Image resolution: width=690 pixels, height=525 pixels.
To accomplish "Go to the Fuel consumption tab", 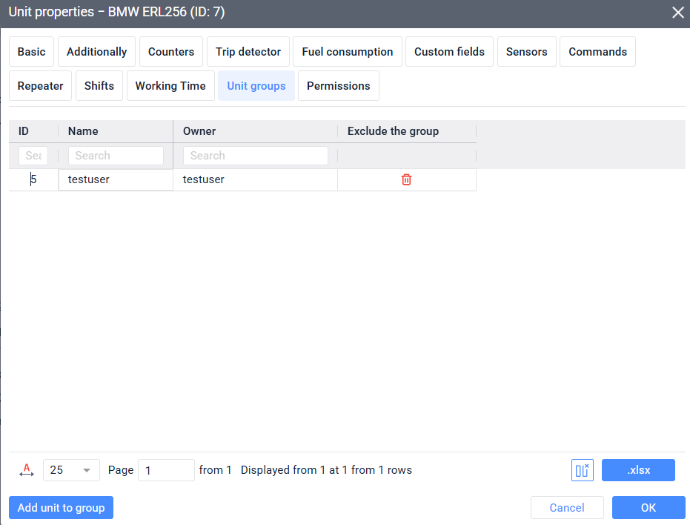I will pos(348,52).
